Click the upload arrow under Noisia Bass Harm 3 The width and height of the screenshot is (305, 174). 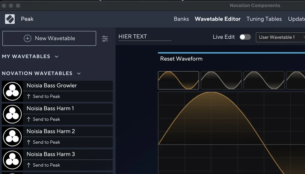(29, 165)
